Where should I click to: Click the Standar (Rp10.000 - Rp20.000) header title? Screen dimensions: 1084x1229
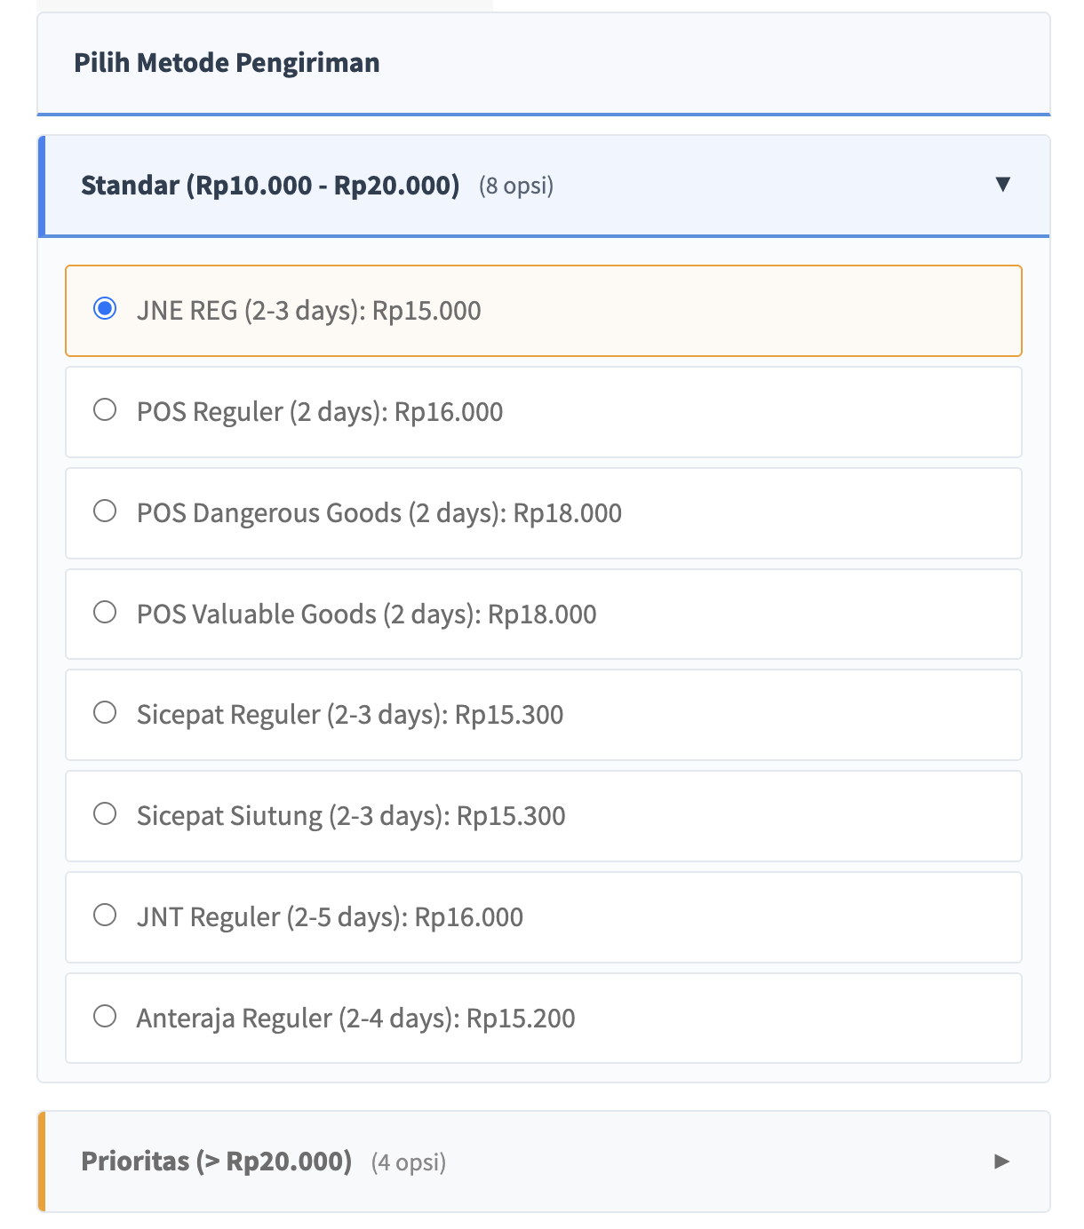pos(270,186)
